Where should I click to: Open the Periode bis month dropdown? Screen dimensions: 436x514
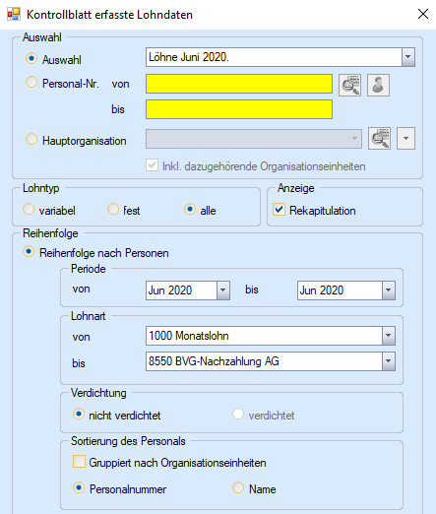[x=389, y=290]
